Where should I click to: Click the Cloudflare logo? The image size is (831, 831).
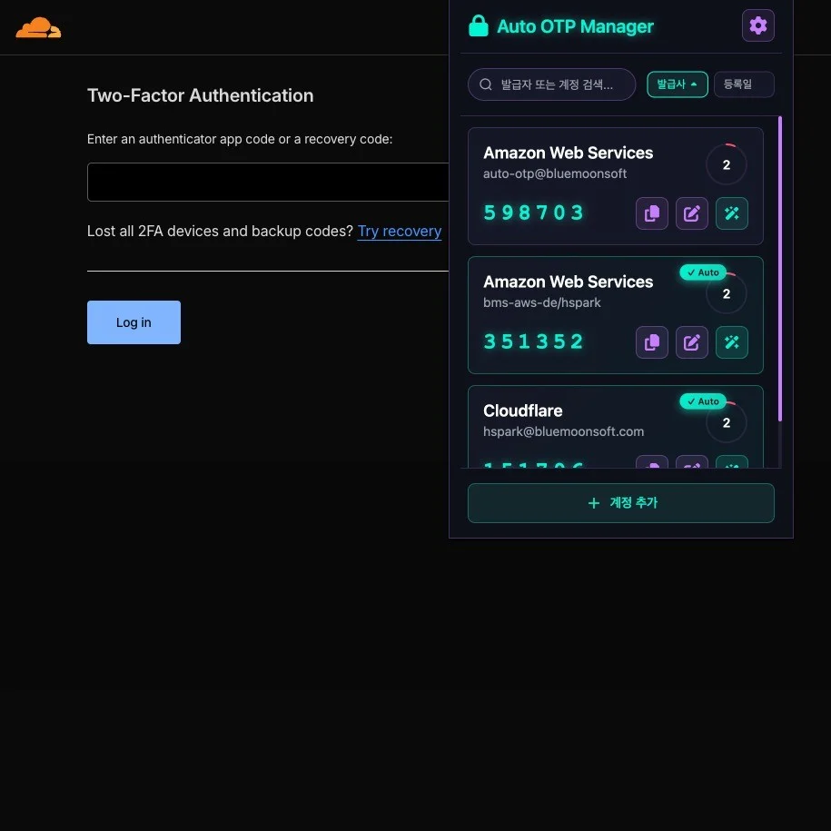tap(38, 28)
